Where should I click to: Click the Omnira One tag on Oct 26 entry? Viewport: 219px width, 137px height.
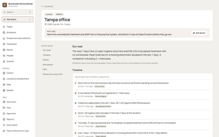coord(99,86)
